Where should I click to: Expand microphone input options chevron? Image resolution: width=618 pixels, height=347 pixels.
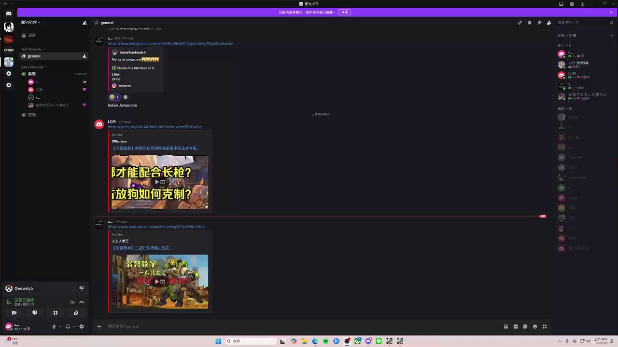[x=60, y=326]
